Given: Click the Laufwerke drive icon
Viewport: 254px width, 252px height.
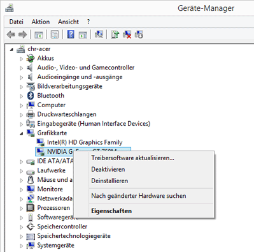Looking at the screenshot, I should pyautogui.click(x=31, y=171).
